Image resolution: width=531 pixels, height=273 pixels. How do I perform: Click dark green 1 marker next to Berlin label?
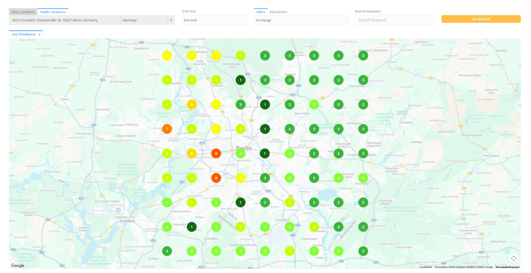(265, 153)
